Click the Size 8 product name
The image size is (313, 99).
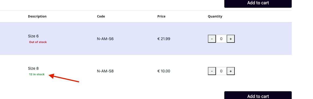coord(33,68)
